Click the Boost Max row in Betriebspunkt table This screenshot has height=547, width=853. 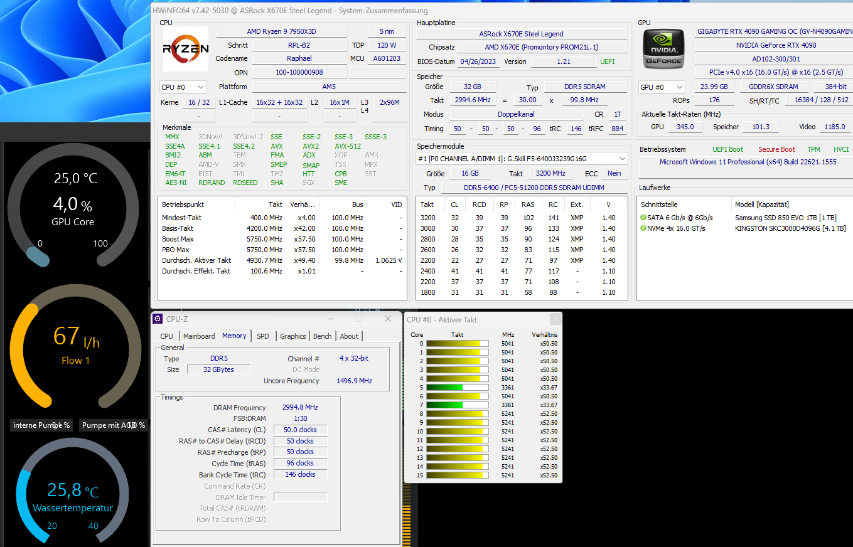(282, 239)
